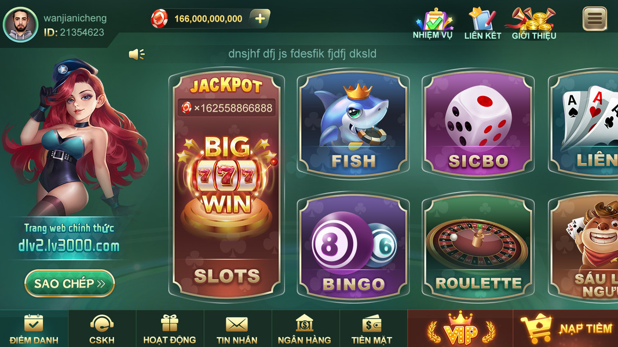
Task: Open Hoạt Động gift events
Action: point(170,329)
